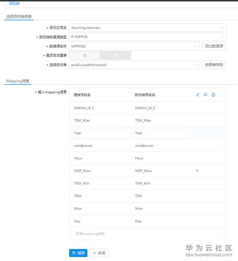The image size is (238, 261).
Task: Click the refresh mapping icon in table header
Action: coord(205,95)
